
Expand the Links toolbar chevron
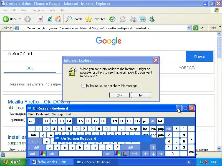point(220,27)
